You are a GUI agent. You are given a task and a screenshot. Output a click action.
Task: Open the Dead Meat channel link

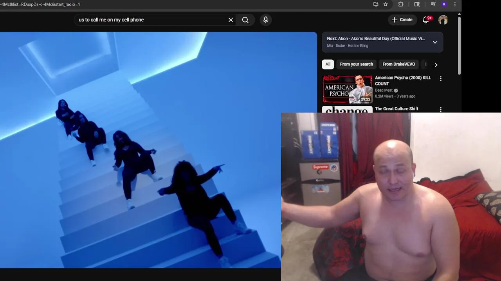(x=384, y=90)
